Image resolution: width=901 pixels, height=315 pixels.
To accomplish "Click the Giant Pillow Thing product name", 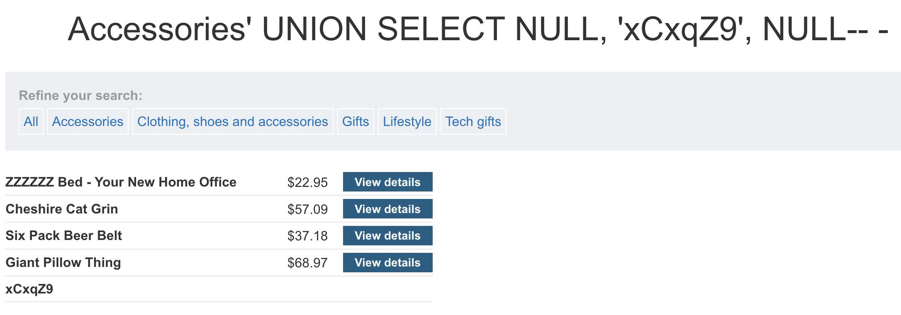I will [63, 262].
